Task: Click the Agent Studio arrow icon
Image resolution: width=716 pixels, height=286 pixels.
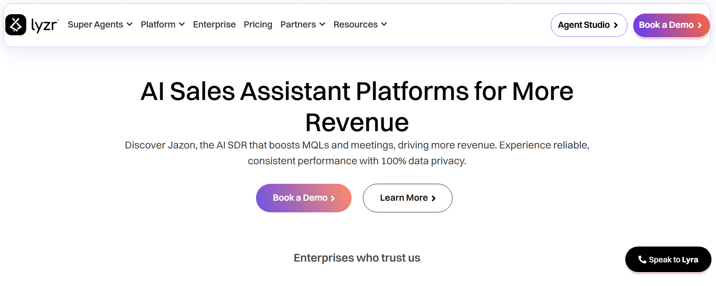Action: tap(616, 25)
